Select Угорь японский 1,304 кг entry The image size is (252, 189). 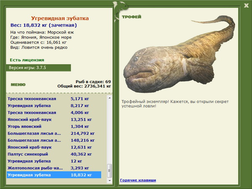54,126
